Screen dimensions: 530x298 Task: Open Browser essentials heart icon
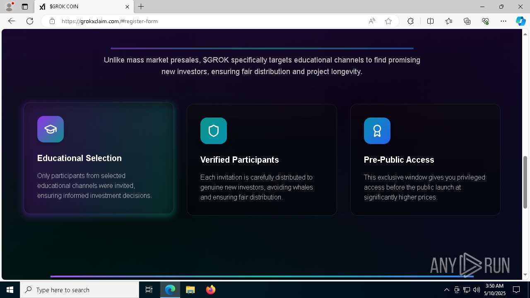485,21
